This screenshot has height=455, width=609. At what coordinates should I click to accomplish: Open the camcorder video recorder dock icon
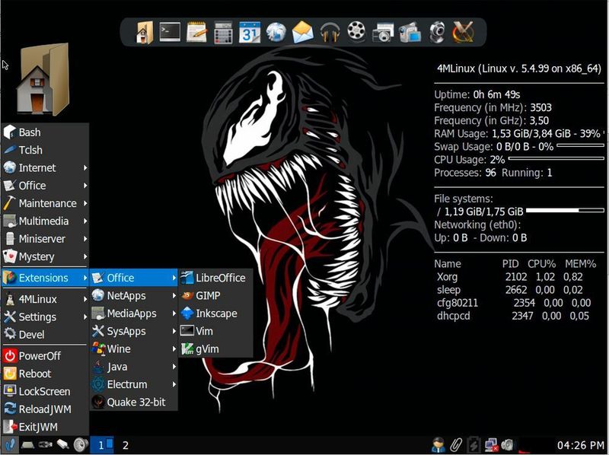click(x=410, y=32)
